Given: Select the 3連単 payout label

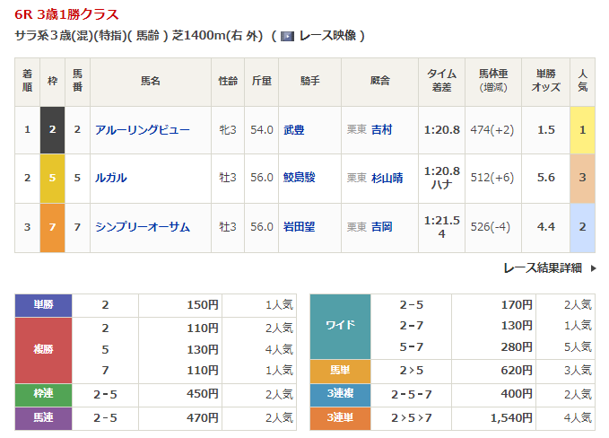Looking at the screenshot, I should coord(339,417).
